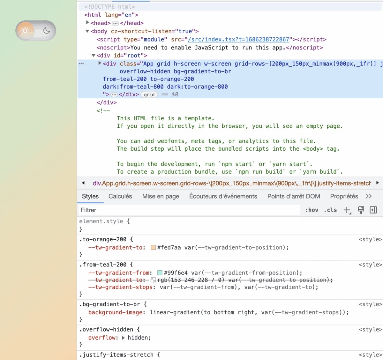Expand the overflow hidden shorthand triangle

124,338
